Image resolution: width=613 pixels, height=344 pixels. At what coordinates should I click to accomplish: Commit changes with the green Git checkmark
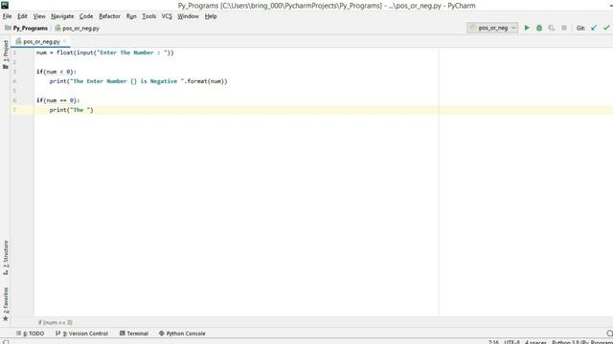(606, 28)
